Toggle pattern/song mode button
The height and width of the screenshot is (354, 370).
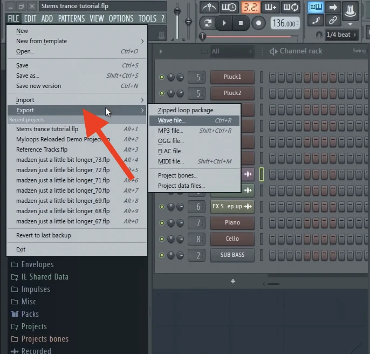[208, 23]
